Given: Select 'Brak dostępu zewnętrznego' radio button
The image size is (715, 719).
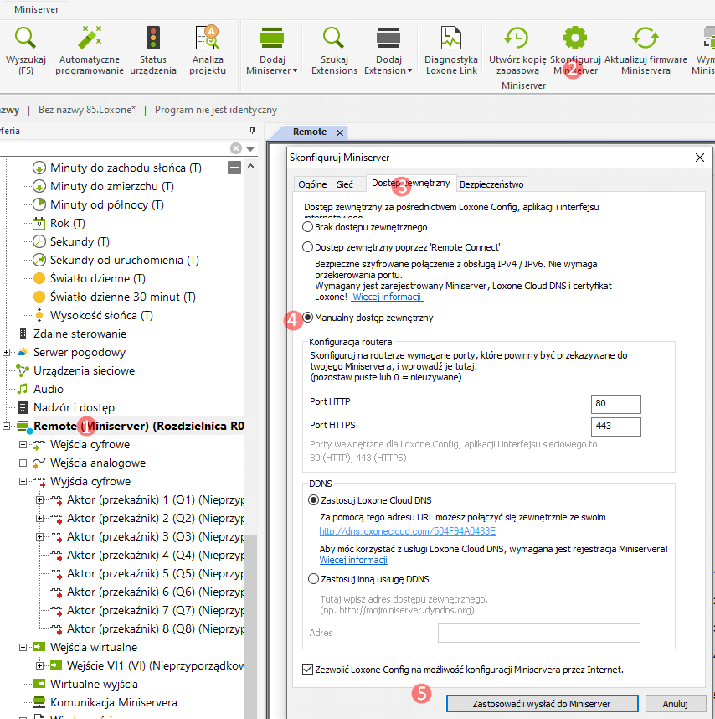Looking at the screenshot, I should point(307,227).
